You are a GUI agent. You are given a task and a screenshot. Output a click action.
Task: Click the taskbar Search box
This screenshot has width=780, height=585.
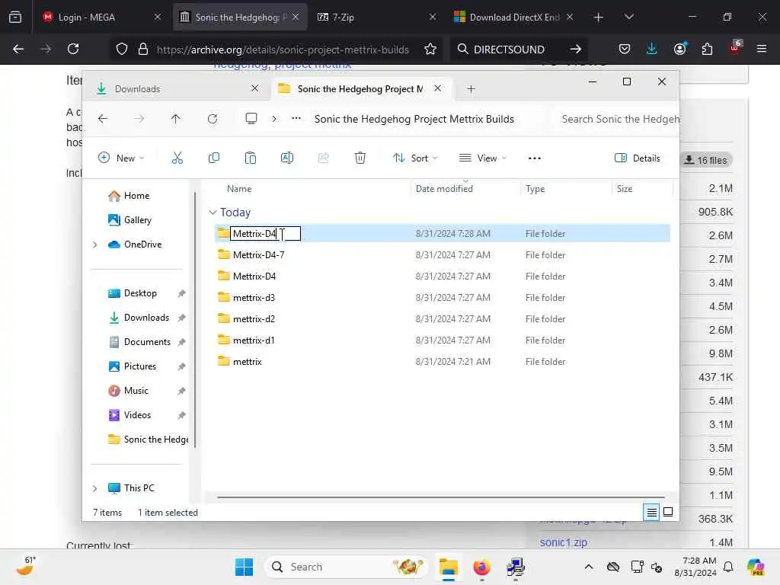coord(346,567)
